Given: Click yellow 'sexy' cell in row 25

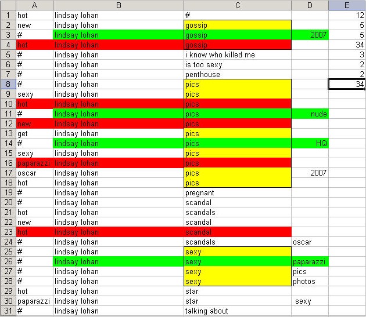Looking at the screenshot, I should point(238,252).
